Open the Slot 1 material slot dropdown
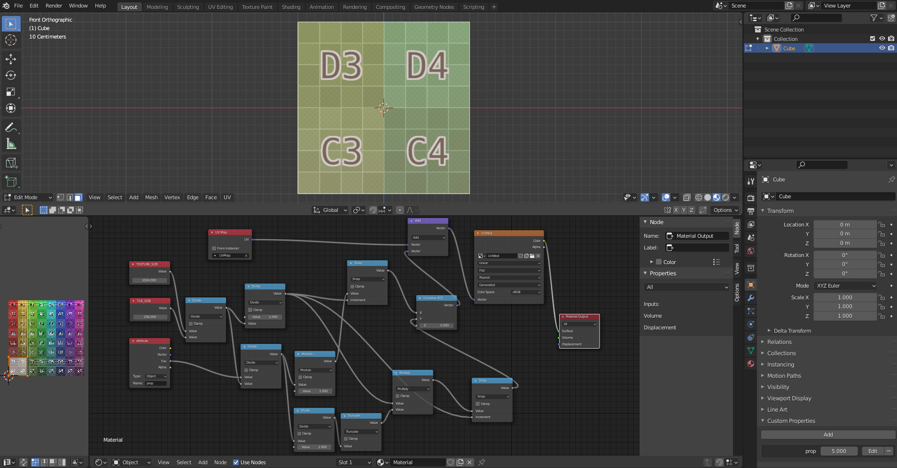The width and height of the screenshot is (897, 468). click(354, 462)
